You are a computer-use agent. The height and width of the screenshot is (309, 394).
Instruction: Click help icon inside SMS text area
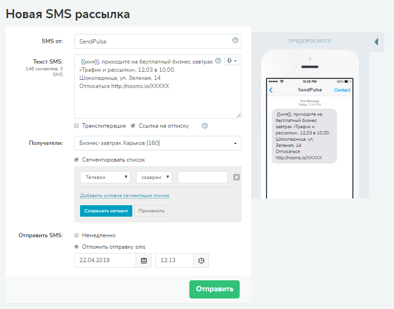click(x=219, y=61)
